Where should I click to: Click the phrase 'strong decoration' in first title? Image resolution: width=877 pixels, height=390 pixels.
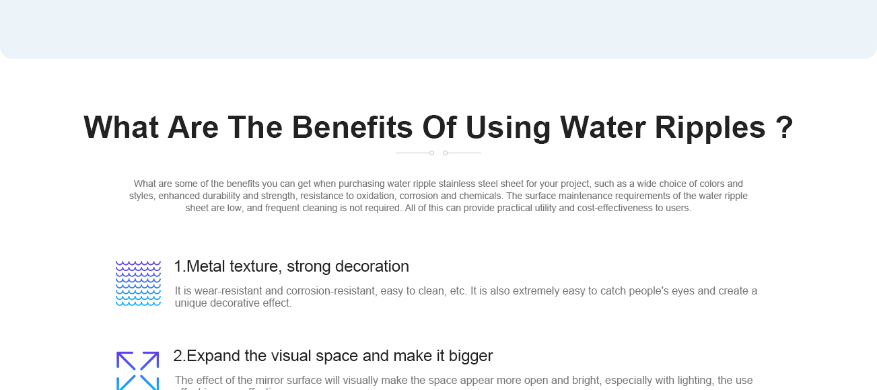point(348,266)
